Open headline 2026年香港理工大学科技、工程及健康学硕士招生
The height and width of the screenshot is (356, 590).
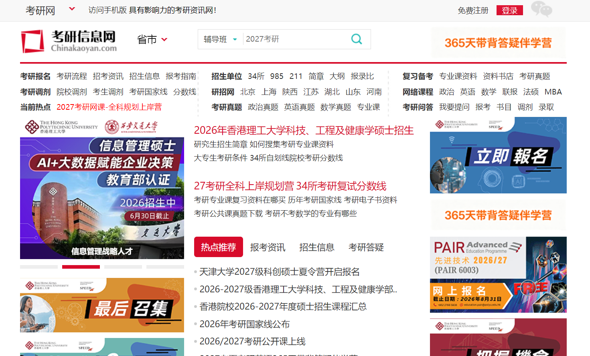(x=304, y=130)
